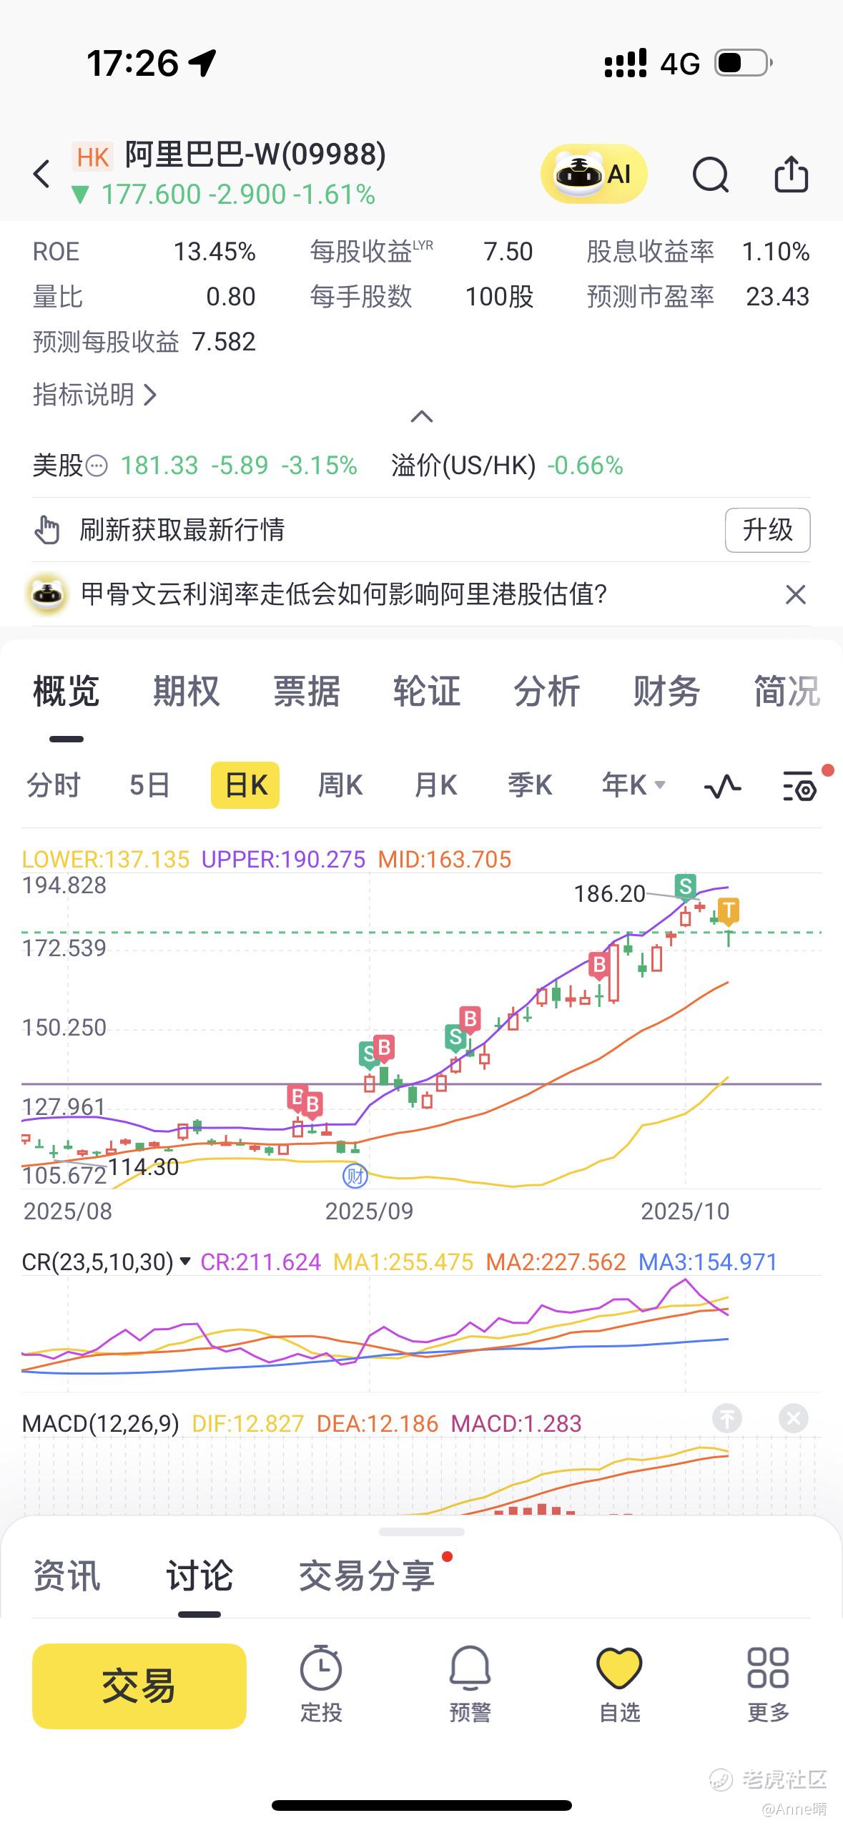
Task: Select the 5日 chart period
Action: point(149,785)
